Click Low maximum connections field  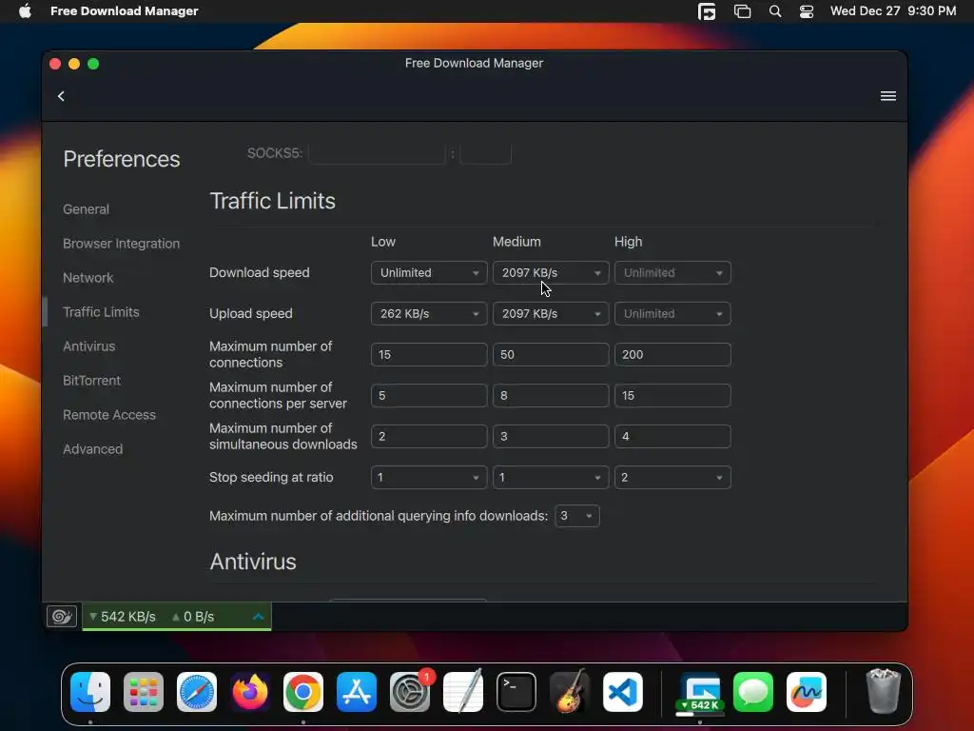[429, 354]
